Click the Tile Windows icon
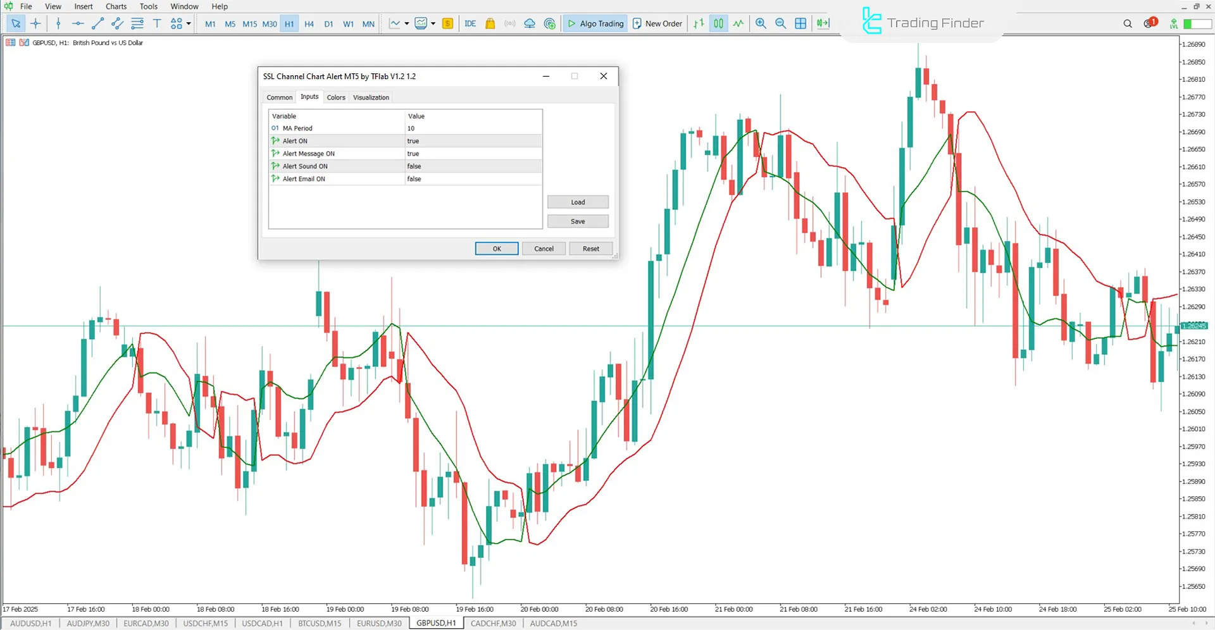 (x=801, y=23)
